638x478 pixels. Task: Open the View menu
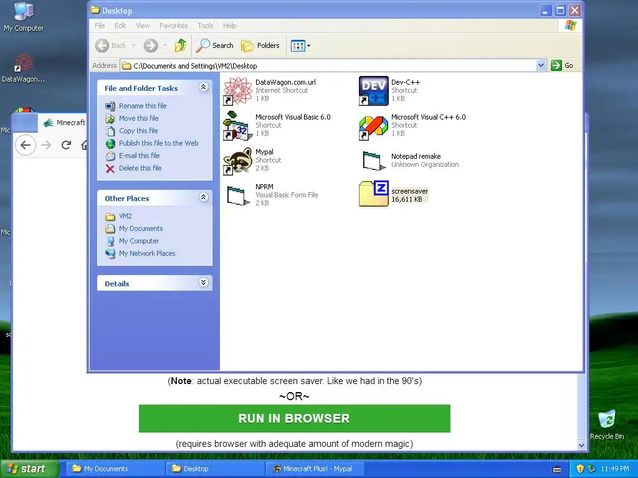(x=143, y=26)
